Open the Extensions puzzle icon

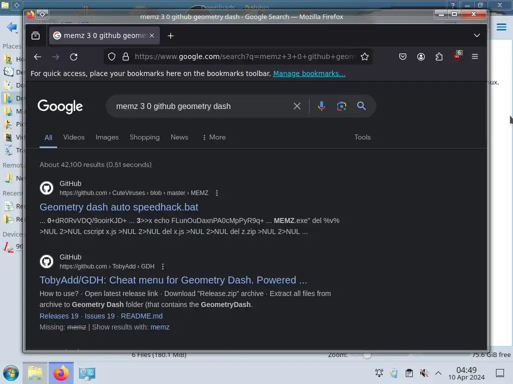(439, 57)
